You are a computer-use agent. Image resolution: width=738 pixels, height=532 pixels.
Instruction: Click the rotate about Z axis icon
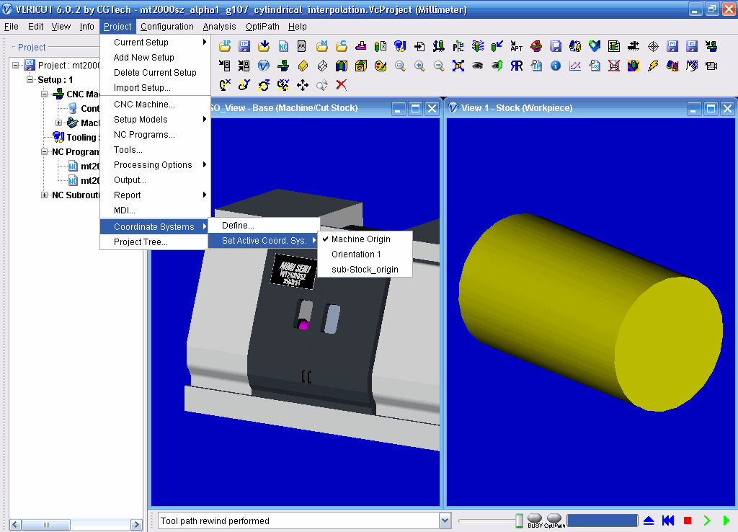point(264,85)
